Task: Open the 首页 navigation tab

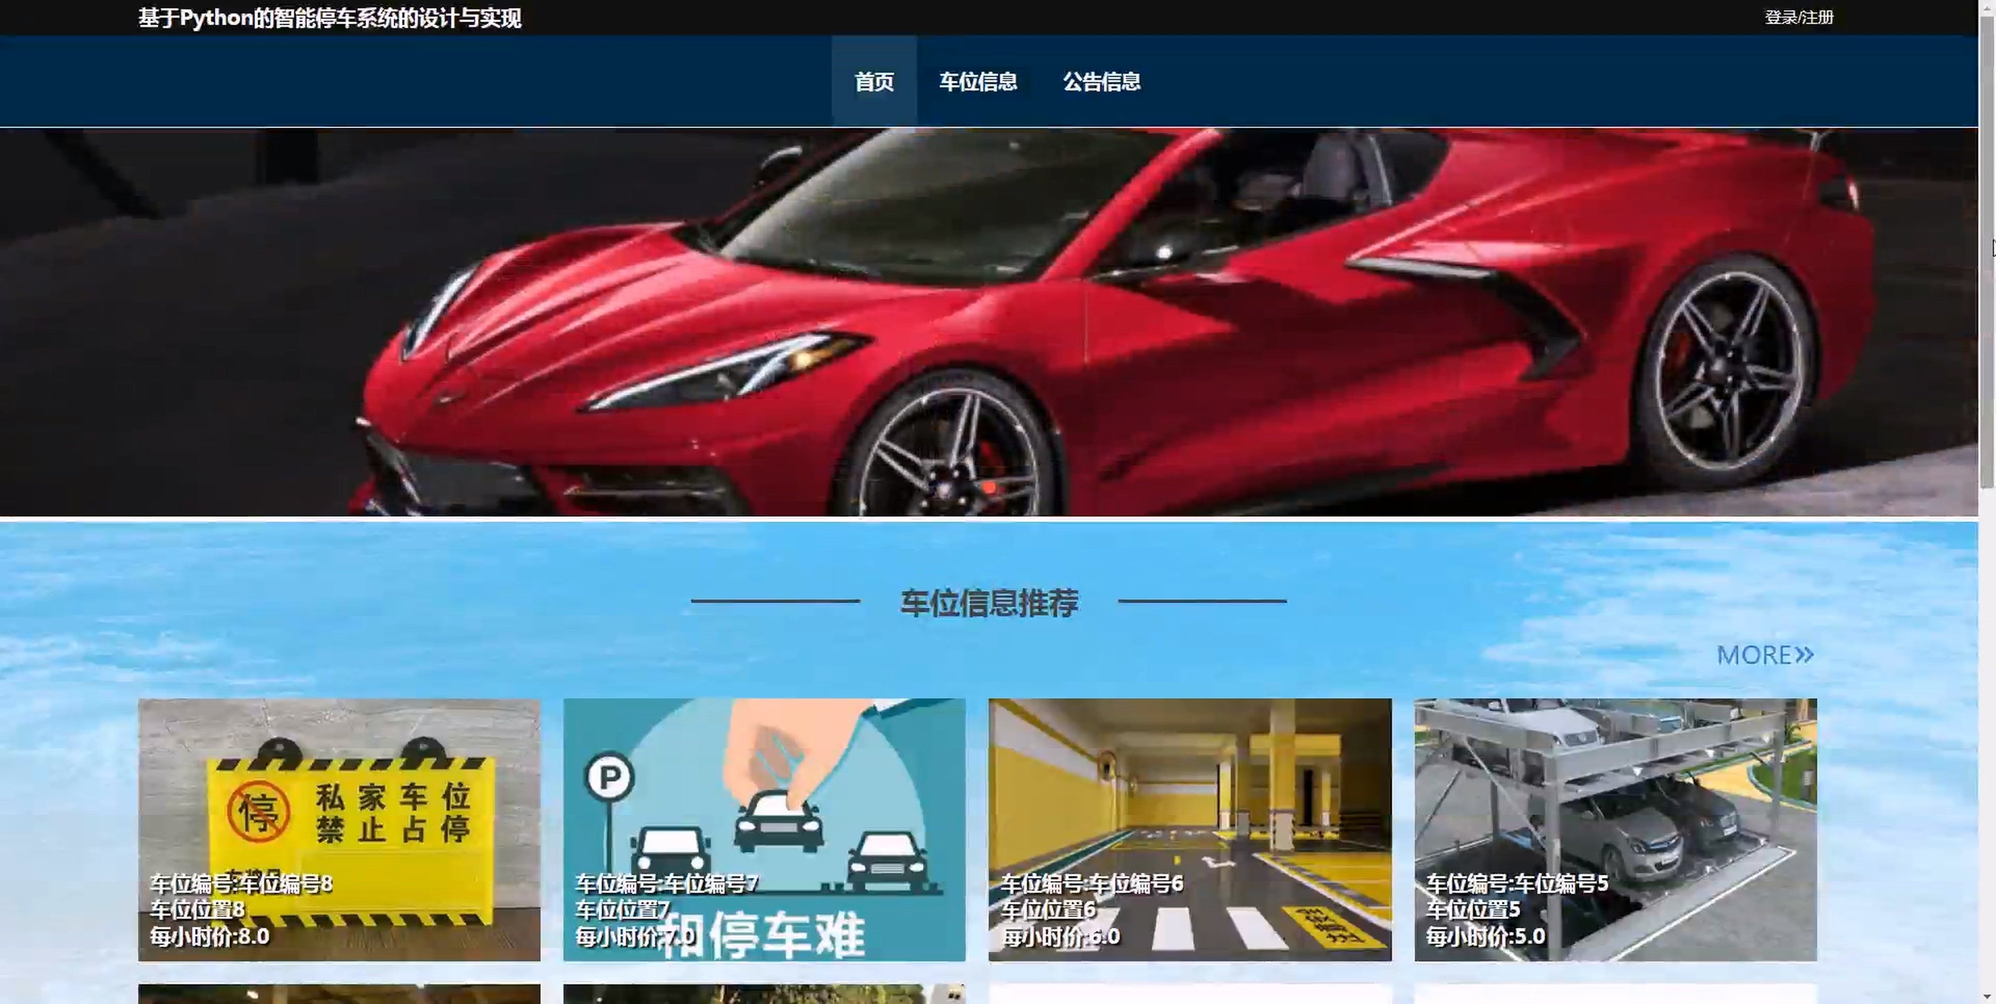Action: [x=874, y=81]
